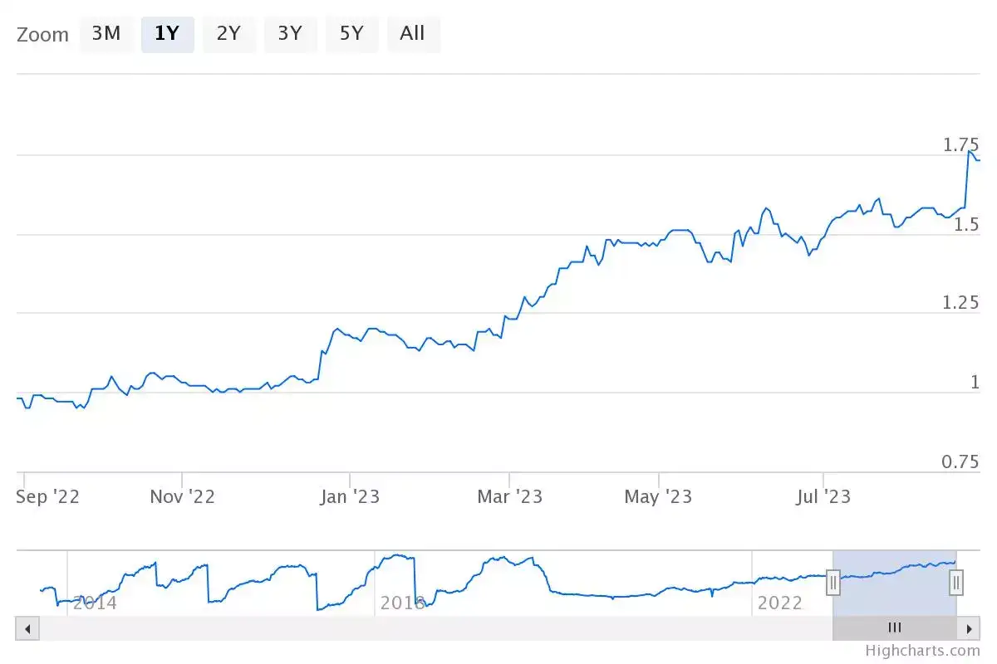The width and height of the screenshot is (997, 664).
Task: Click the left scrollbar arrow icon
Action: pyautogui.click(x=27, y=628)
